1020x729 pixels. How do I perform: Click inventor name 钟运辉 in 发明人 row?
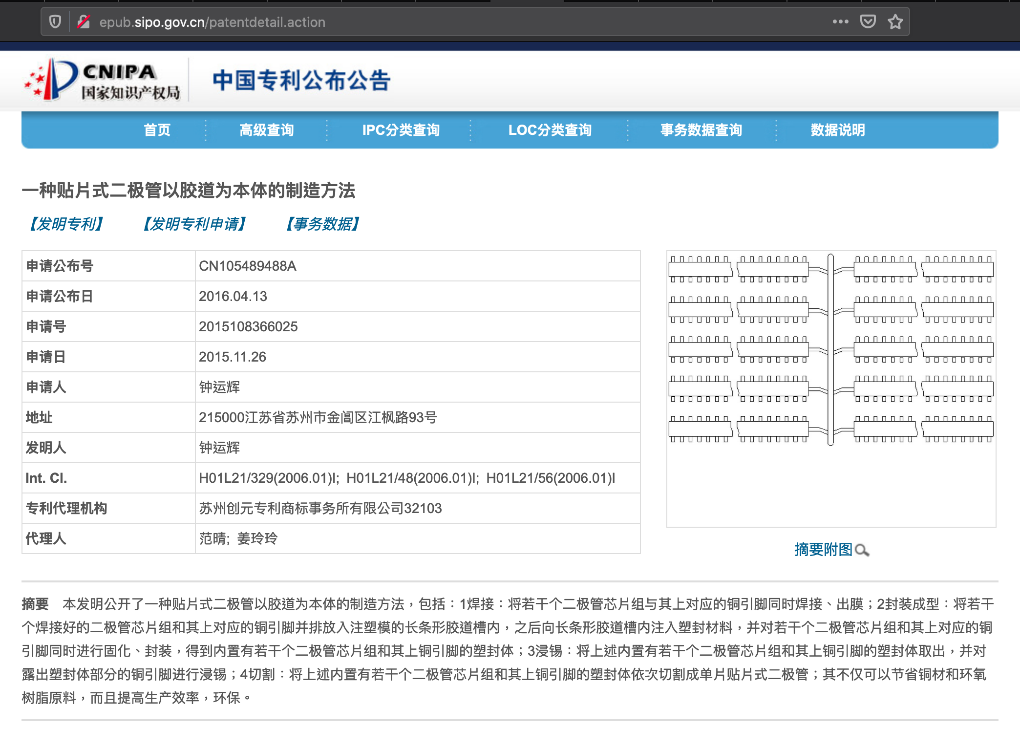pyautogui.click(x=219, y=448)
